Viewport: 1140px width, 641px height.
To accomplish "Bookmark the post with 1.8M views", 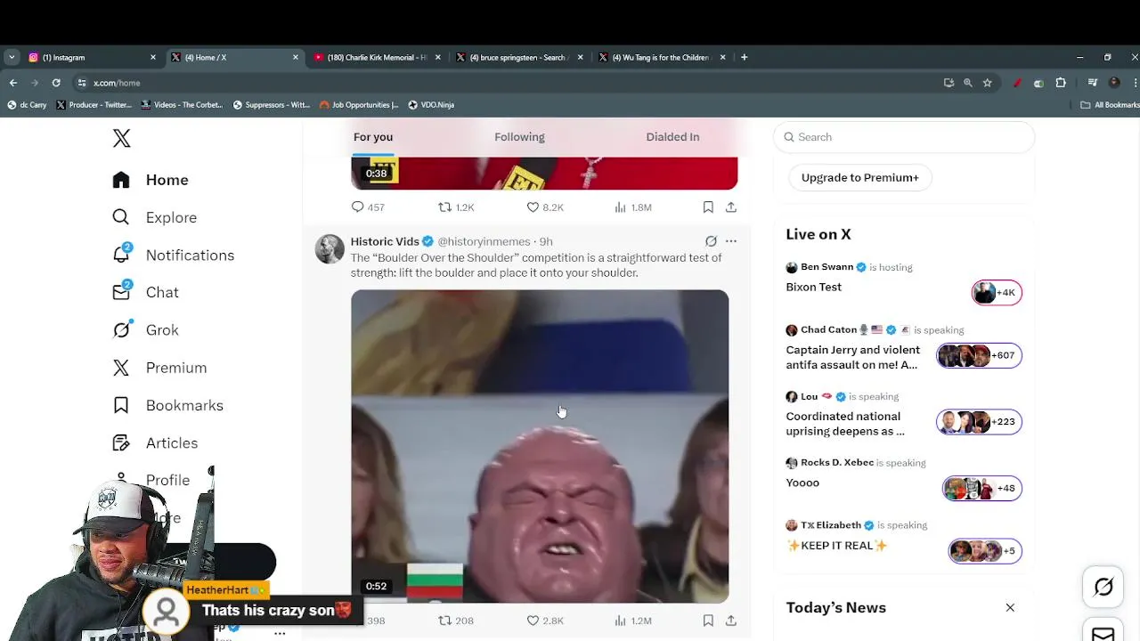I will coord(708,207).
